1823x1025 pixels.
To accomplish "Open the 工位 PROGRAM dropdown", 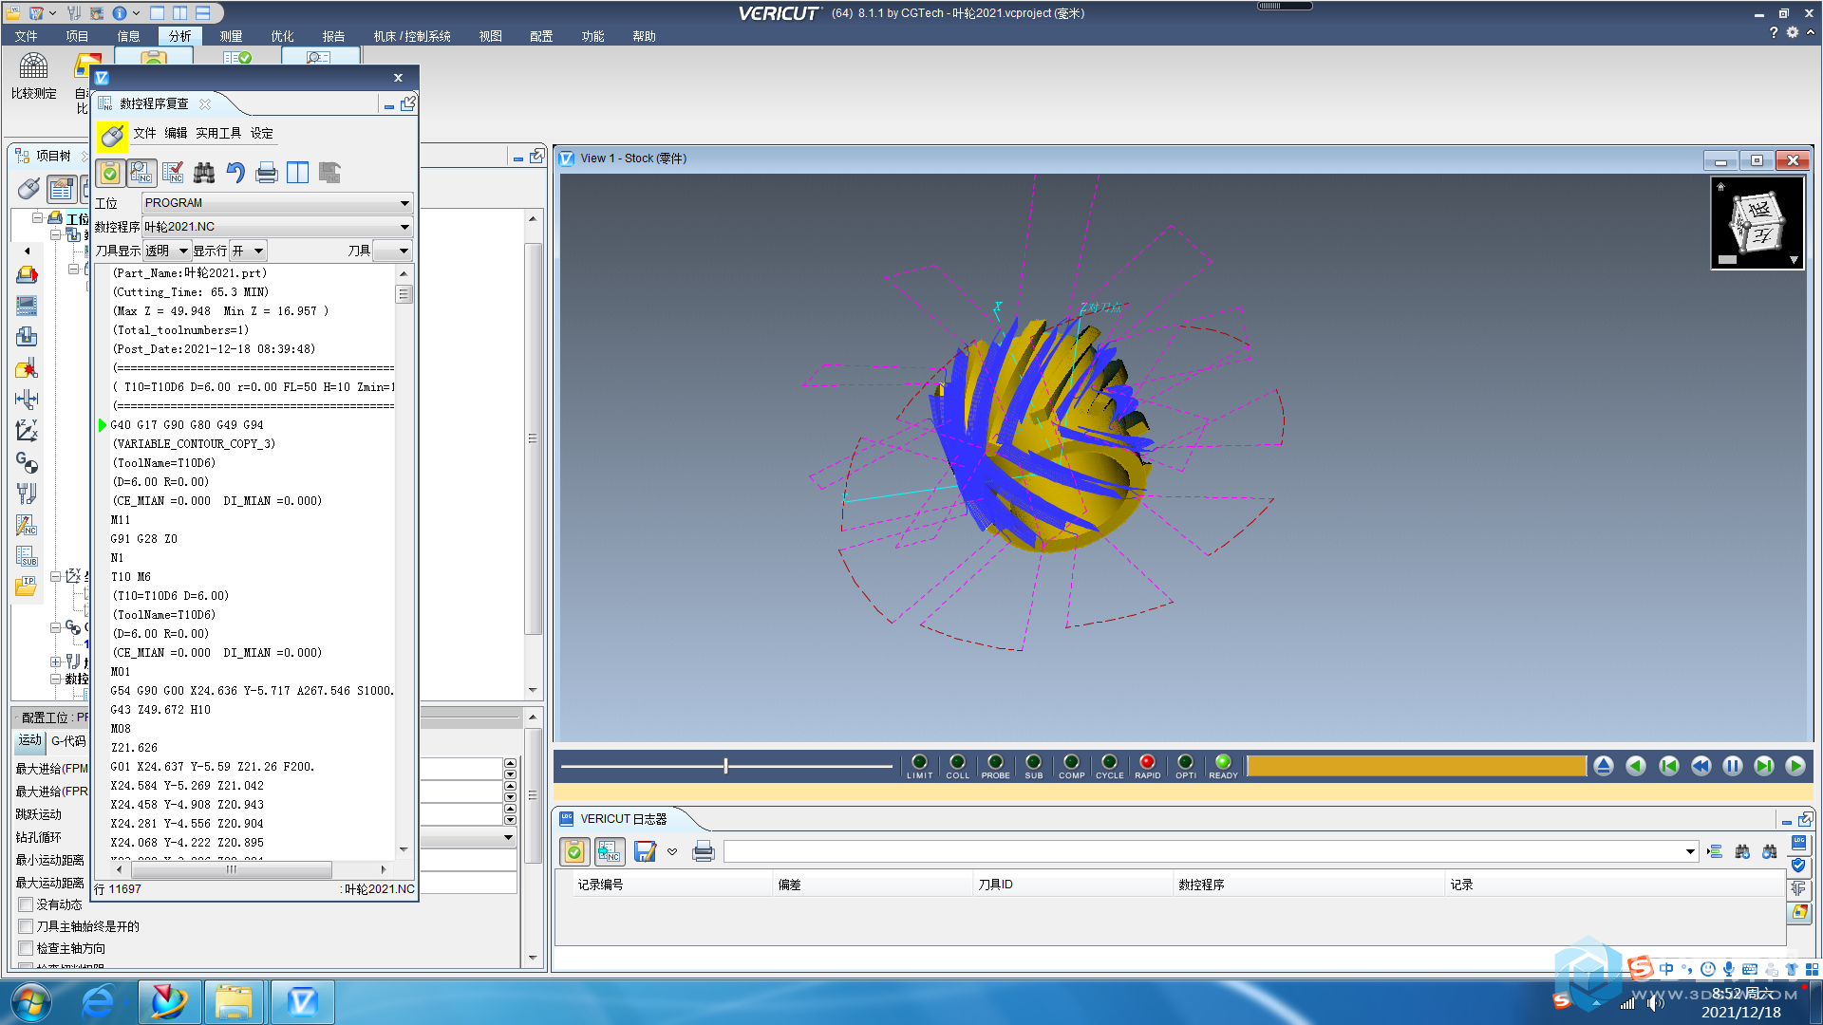I will click(277, 203).
